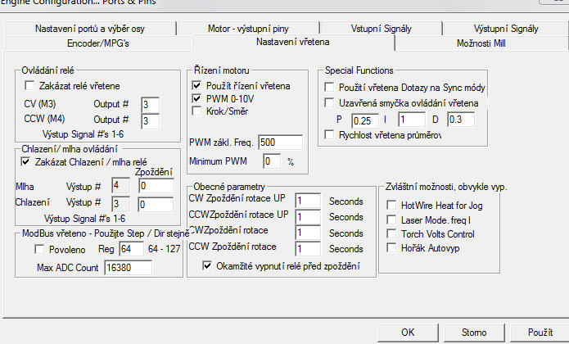This screenshot has width=569, height=344.
Task: Uncheck Použít řízení vřetena checkbox
Action: point(196,85)
